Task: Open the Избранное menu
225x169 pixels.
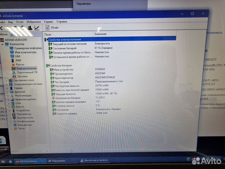Action: (34, 22)
